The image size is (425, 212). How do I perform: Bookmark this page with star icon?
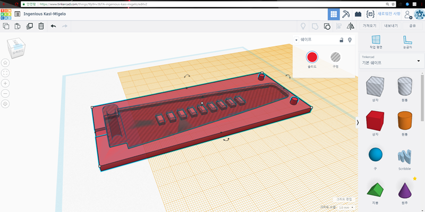tap(393, 4)
